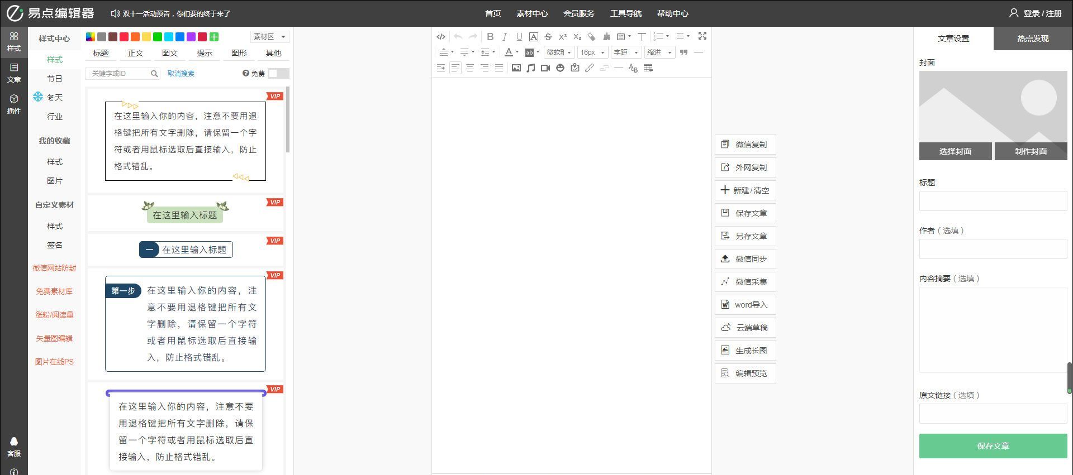Viewport: 1073px width, 475px height.
Task: Apply first-line indent
Action: pos(441,68)
